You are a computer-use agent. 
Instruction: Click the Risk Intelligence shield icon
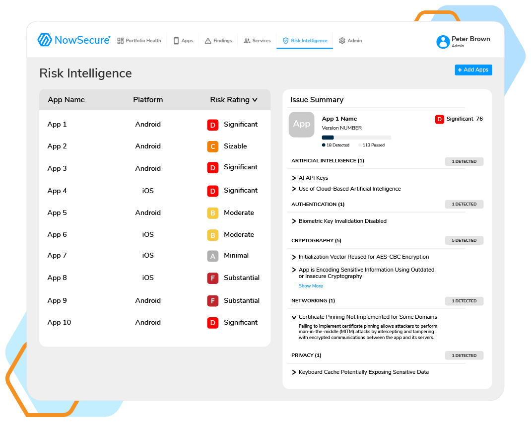coord(285,41)
